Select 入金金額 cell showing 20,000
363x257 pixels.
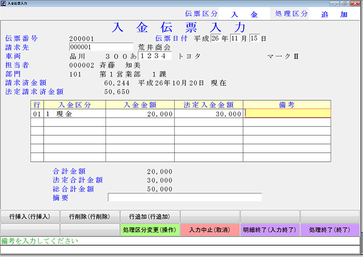pos(140,114)
